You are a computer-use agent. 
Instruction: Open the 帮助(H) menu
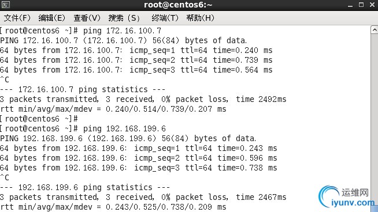click(x=200, y=18)
